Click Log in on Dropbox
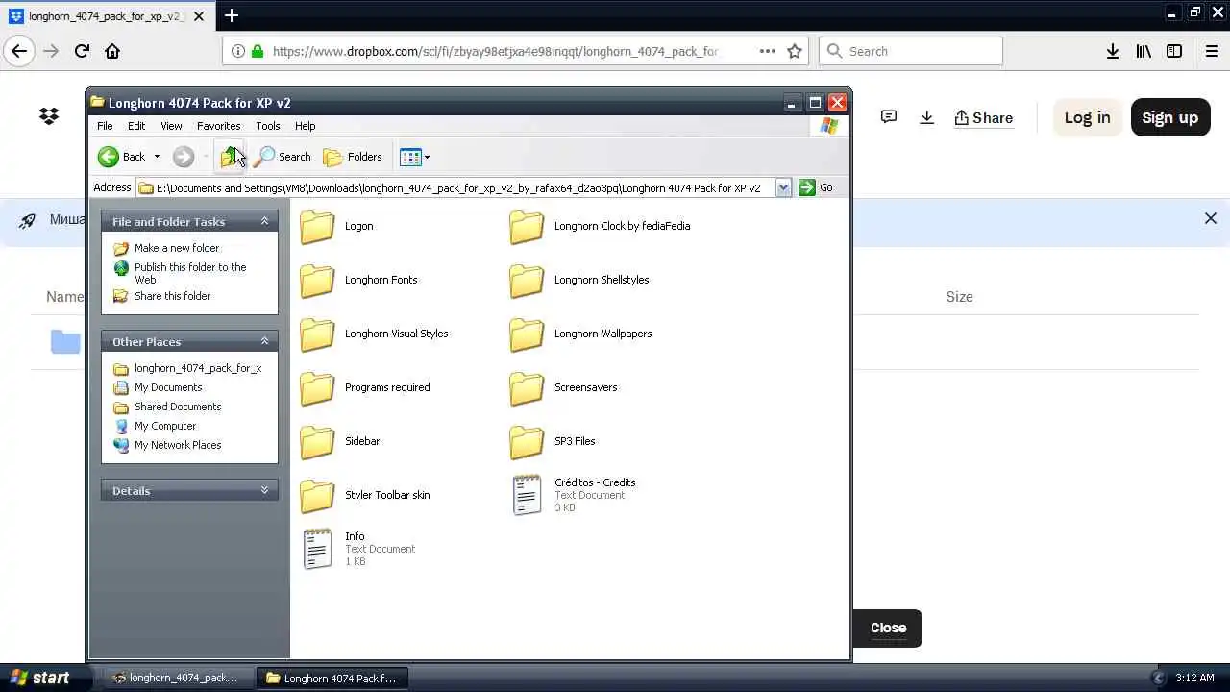The image size is (1230, 692). pos(1087,117)
